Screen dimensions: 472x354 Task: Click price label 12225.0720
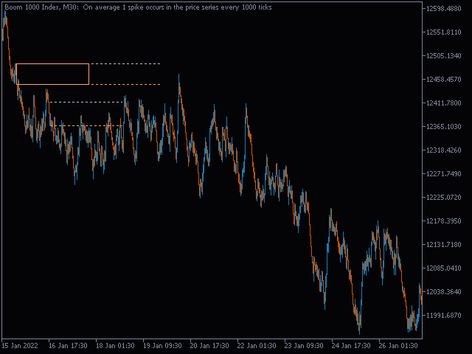coord(443,198)
